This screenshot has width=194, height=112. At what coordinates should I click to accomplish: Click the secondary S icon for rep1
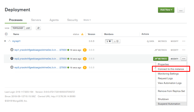click(12, 50)
